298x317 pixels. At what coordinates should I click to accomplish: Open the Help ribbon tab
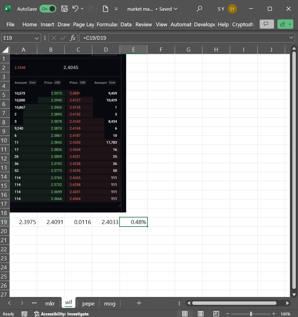pos(223,24)
